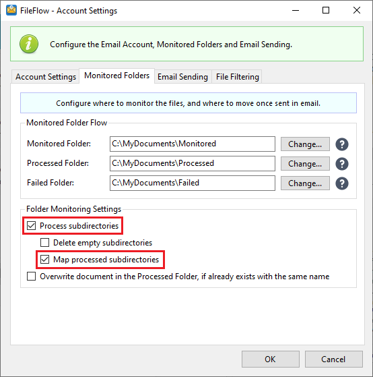Select the Monitored Folders tab

coord(117,76)
